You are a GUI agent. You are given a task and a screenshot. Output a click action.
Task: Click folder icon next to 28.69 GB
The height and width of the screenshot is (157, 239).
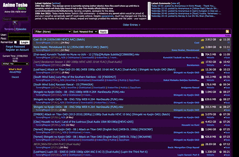tap(202, 145)
